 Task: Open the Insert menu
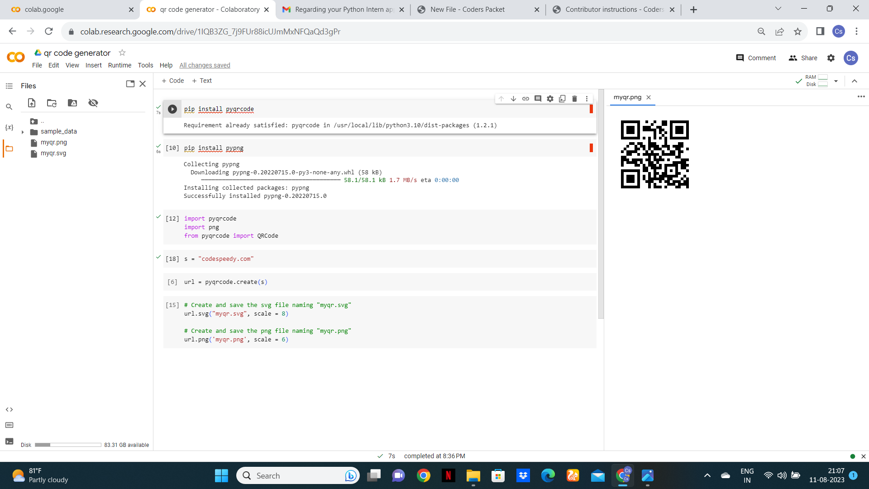coord(93,65)
